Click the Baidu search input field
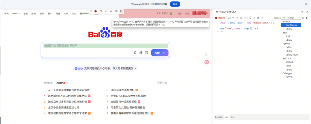 click(x=106, y=46)
